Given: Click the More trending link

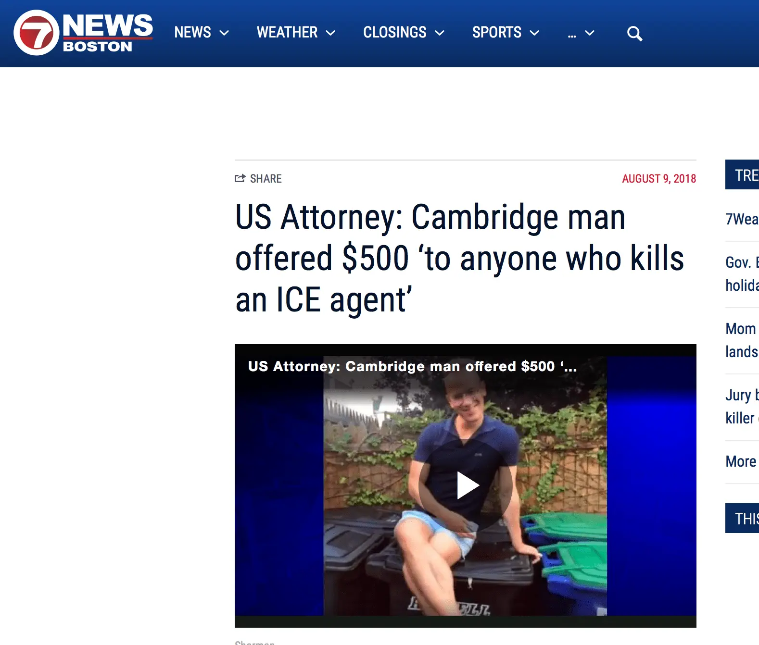Looking at the screenshot, I should click(741, 461).
